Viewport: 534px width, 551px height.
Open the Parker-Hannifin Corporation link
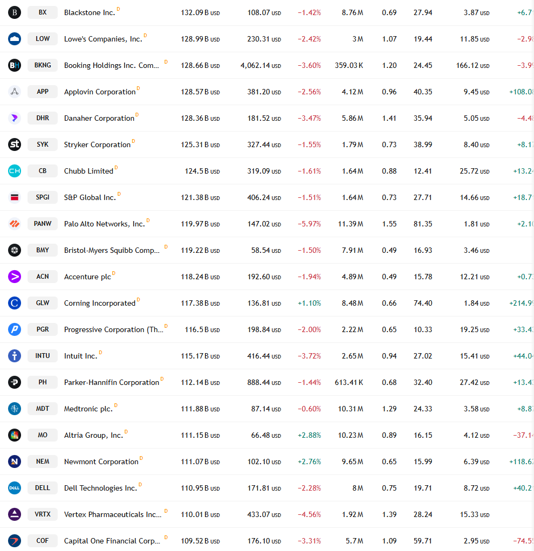pyautogui.click(x=112, y=382)
